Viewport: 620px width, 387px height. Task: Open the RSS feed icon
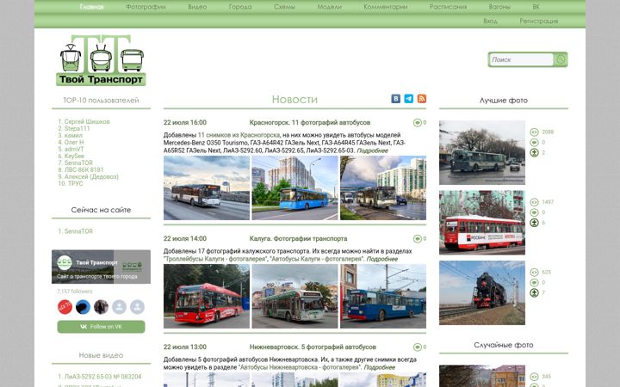[422, 98]
